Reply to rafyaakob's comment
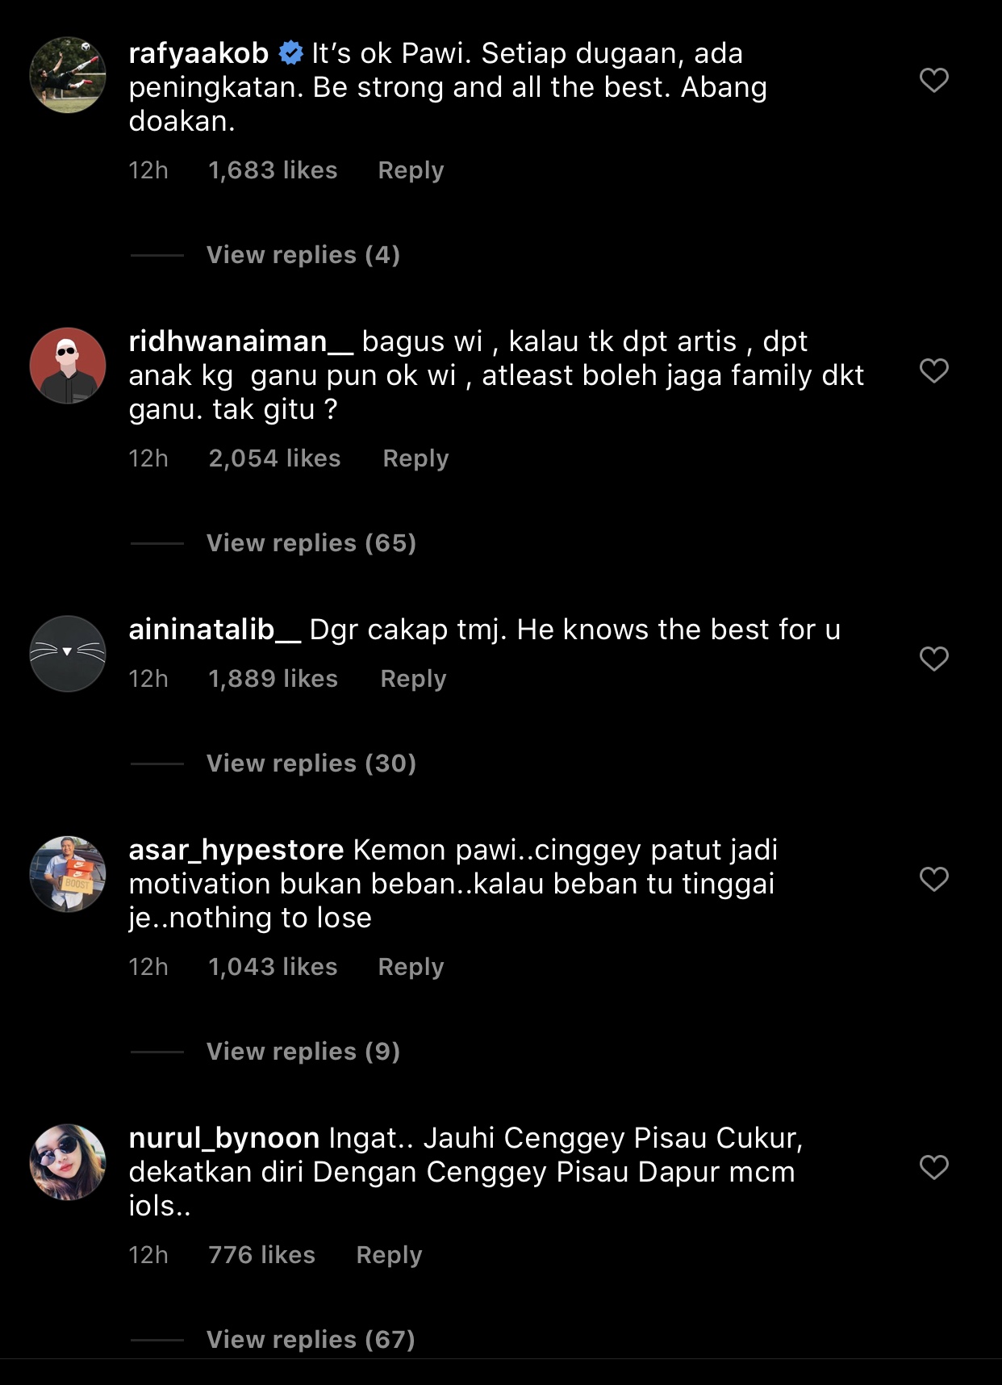This screenshot has width=1002, height=1385. click(x=411, y=170)
